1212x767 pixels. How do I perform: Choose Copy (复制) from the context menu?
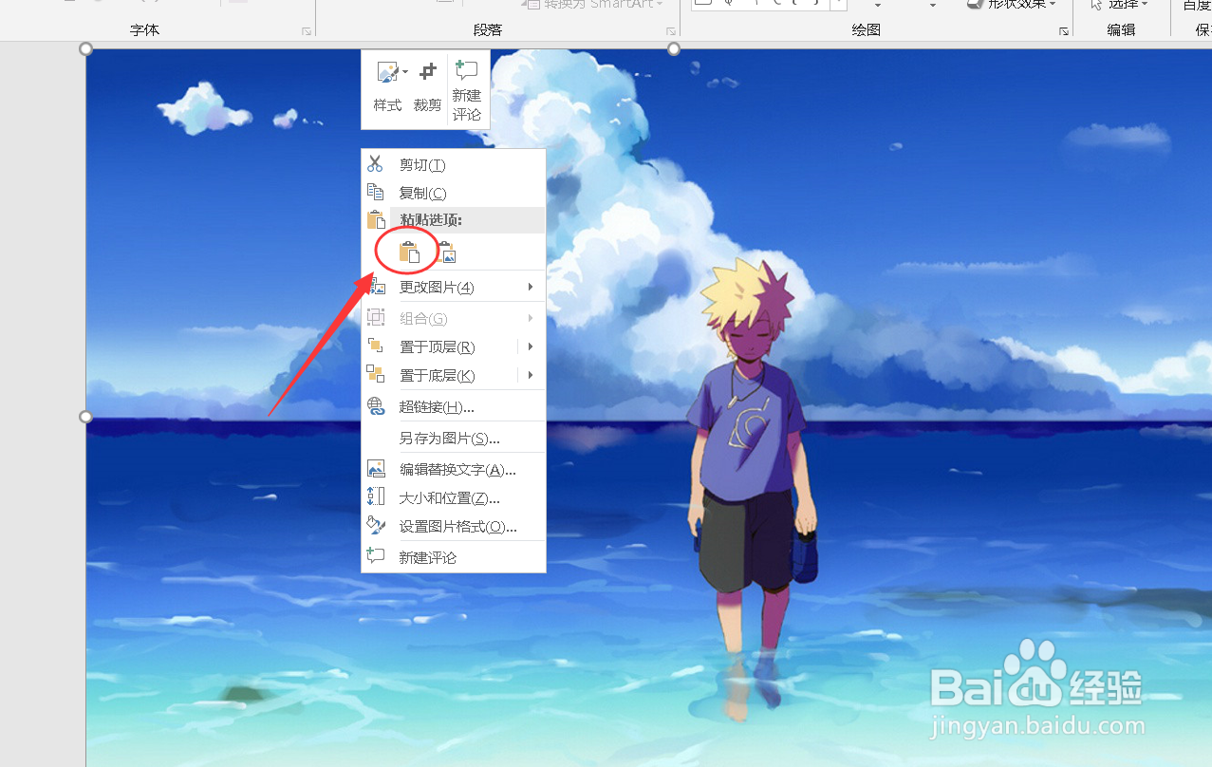click(453, 193)
